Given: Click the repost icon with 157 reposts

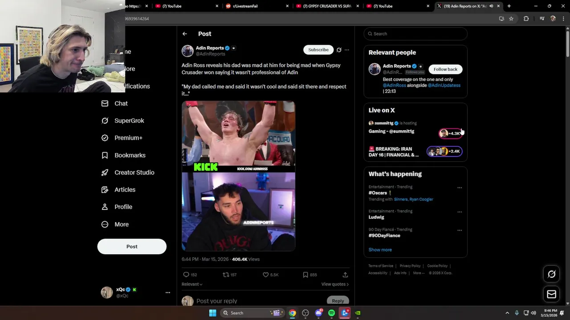Looking at the screenshot, I should coord(226,275).
